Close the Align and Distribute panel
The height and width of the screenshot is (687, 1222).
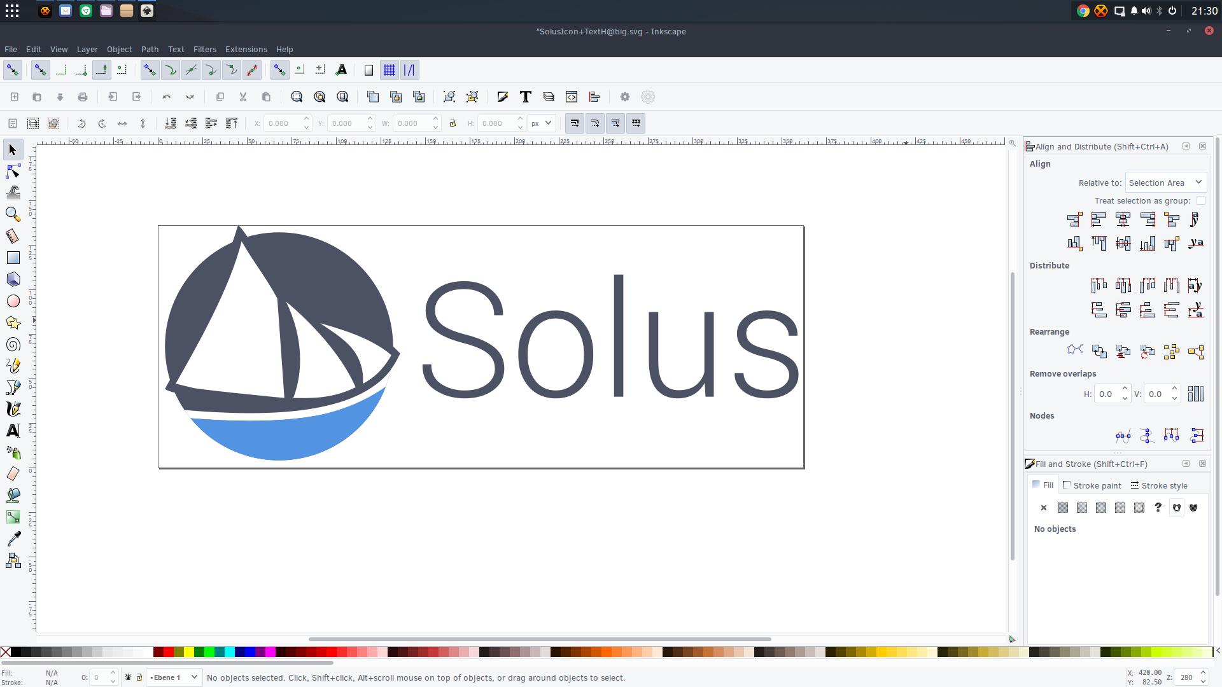coord(1202,146)
